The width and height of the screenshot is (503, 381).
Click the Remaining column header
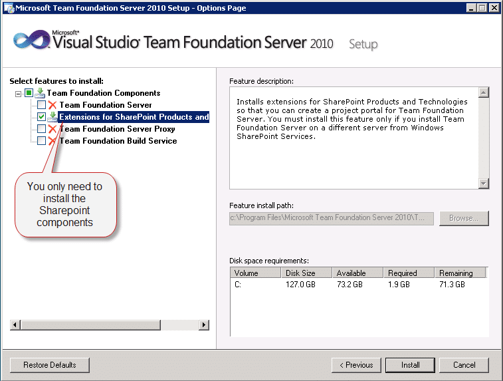460,273
